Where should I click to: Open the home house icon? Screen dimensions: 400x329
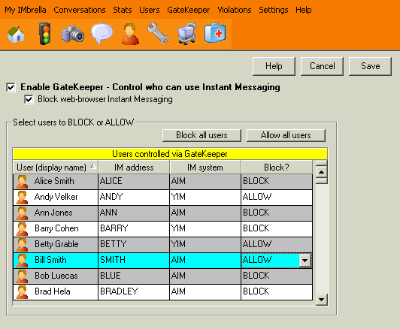click(16, 34)
